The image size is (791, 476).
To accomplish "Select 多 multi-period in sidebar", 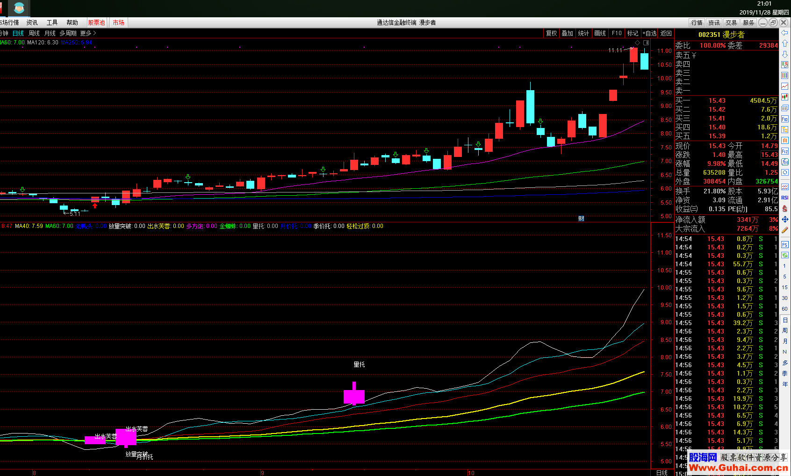I will pos(784,362).
